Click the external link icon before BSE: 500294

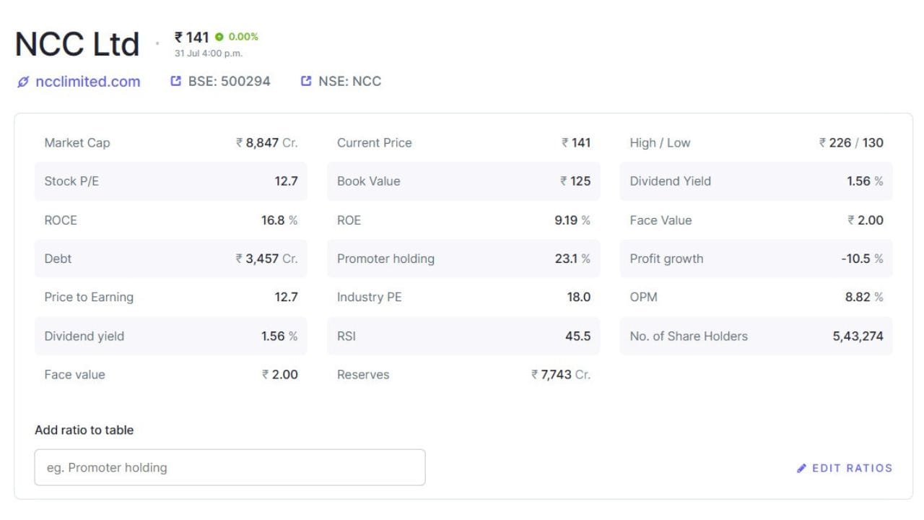point(175,82)
